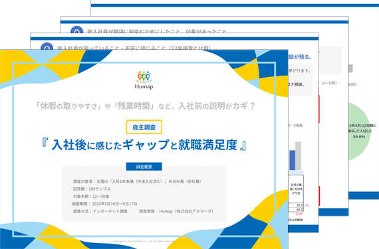Click the copyright text at slide bottom
Screen dimensions: 379x249
(x=144, y=241)
